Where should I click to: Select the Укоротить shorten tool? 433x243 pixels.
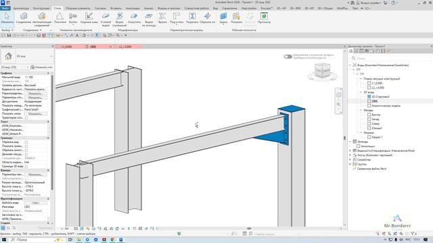click(134, 18)
